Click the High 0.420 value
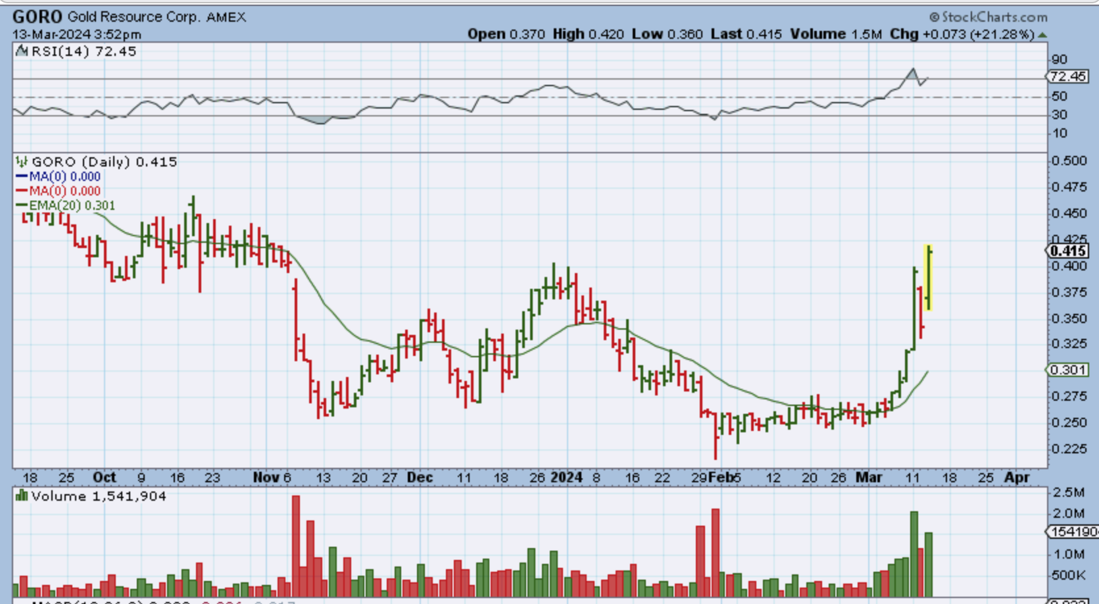Viewport: 1099px width, 604px height. point(589,34)
